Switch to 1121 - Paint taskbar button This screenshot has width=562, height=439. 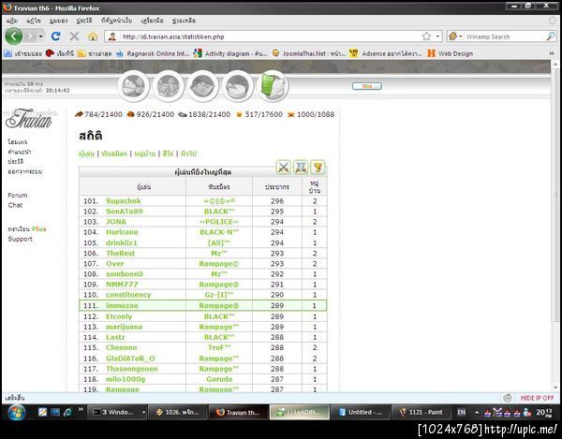click(x=421, y=413)
